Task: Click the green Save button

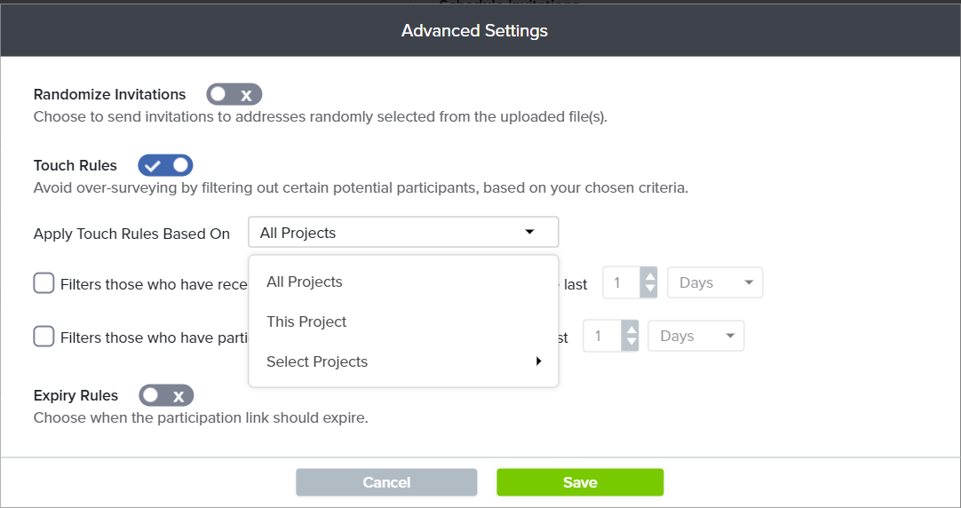Action: (x=580, y=482)
